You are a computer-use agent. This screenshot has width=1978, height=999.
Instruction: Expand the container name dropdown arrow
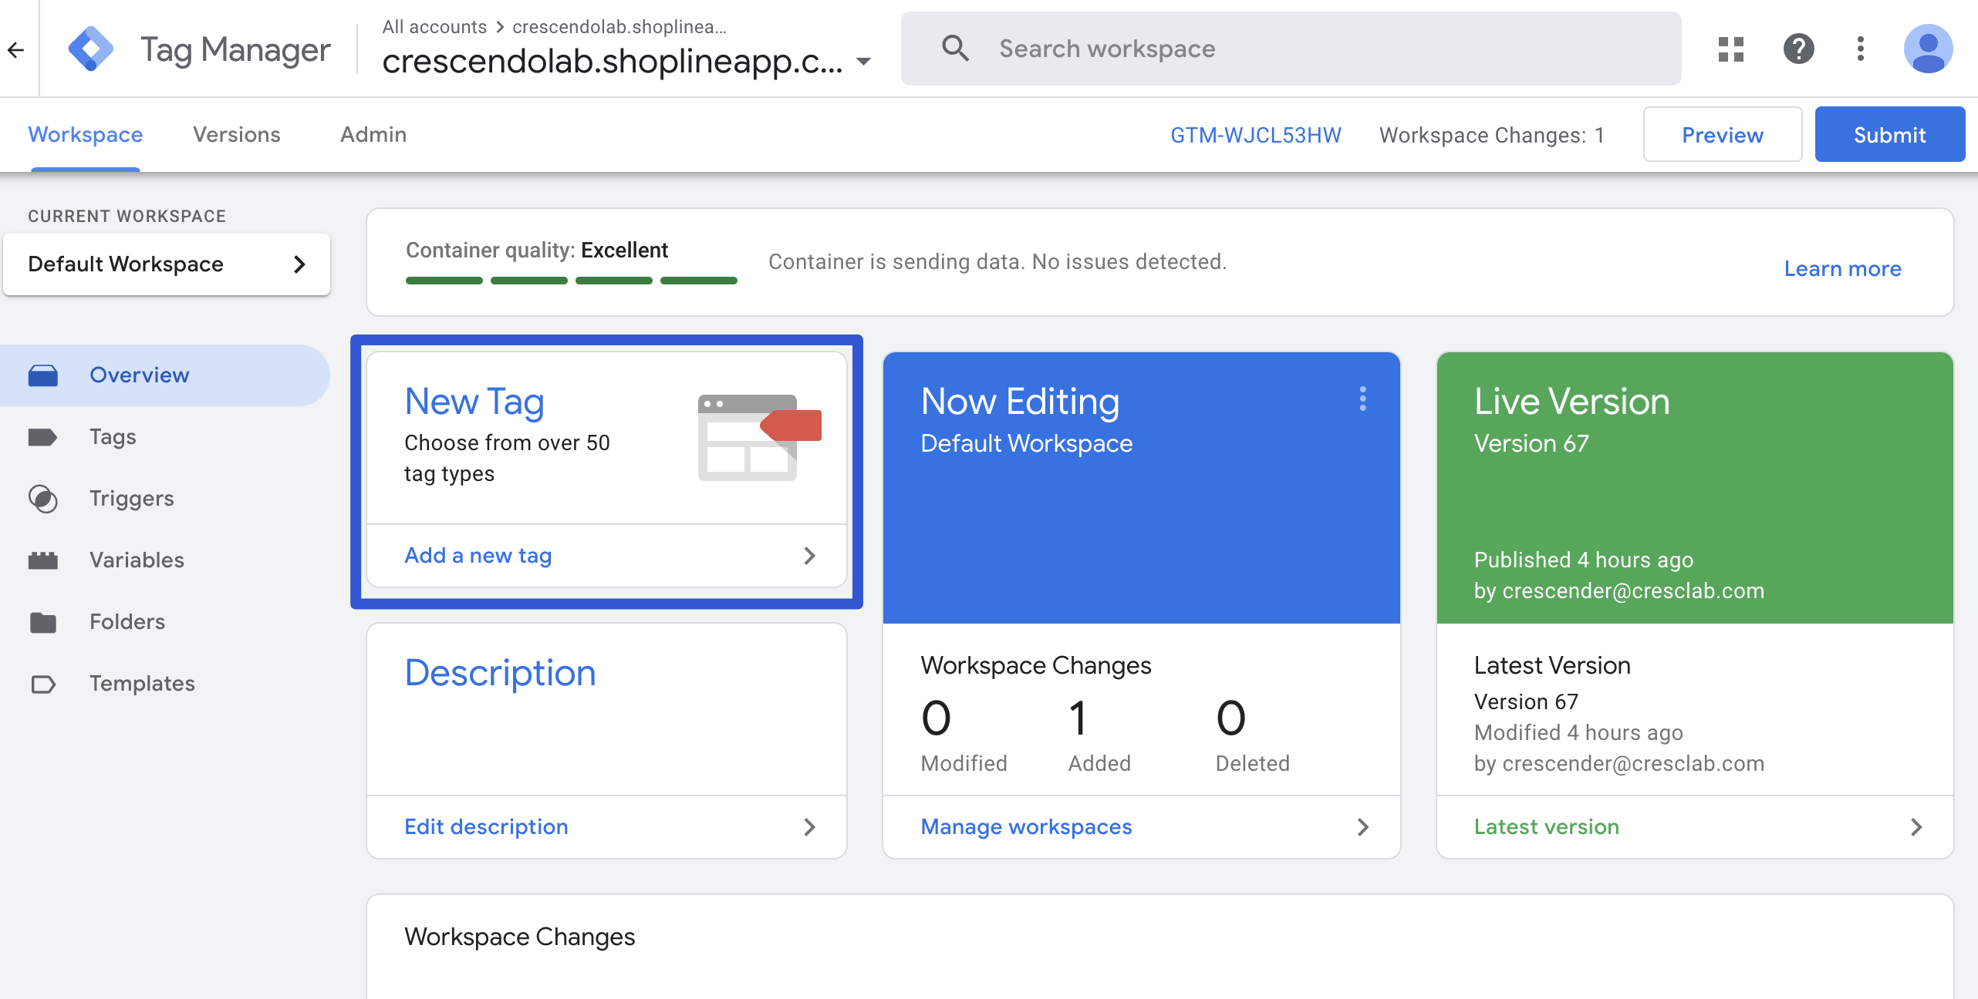click(x=864, y=62)
